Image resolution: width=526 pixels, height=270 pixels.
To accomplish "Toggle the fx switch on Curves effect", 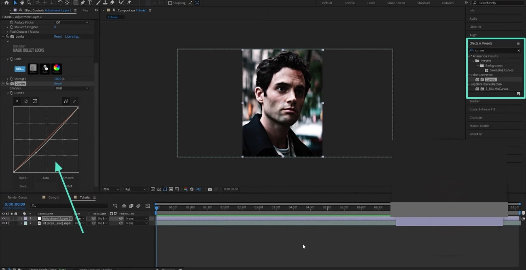I will tap(7, 83).
